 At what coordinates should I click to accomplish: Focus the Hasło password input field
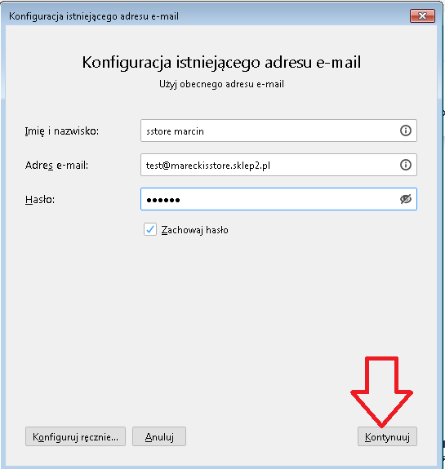278,199
